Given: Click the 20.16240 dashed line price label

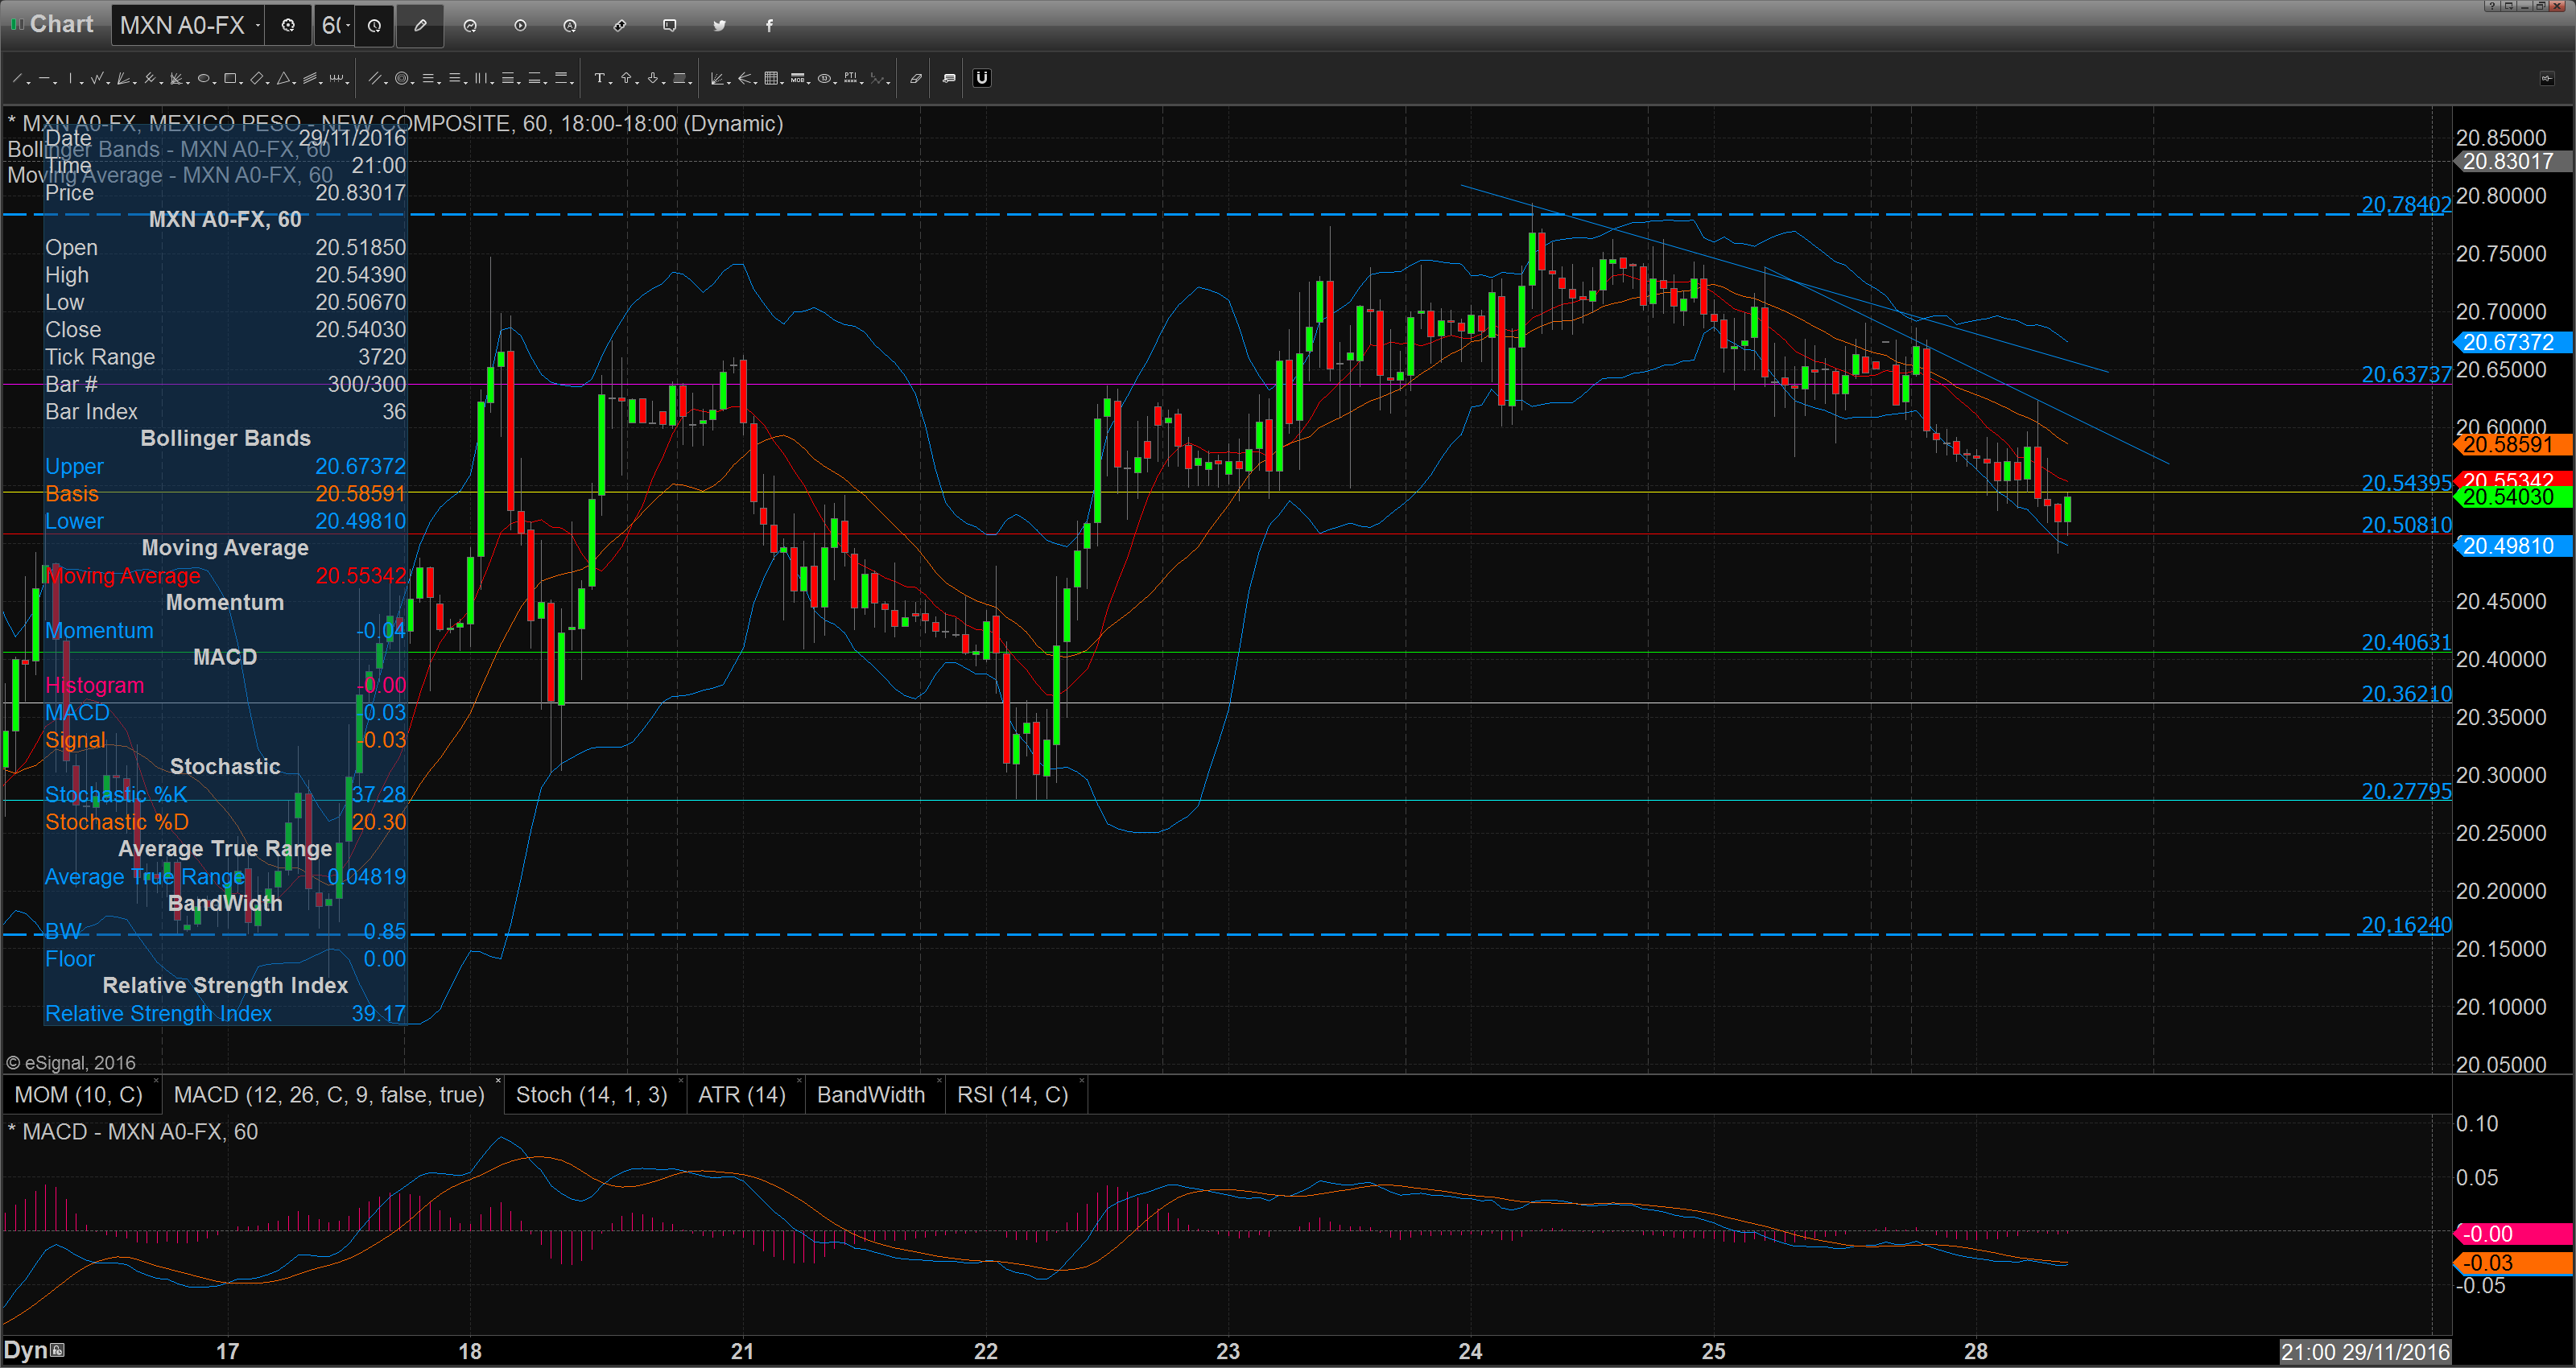Looking at the screenshot, I should click(x=2406, y=925).
